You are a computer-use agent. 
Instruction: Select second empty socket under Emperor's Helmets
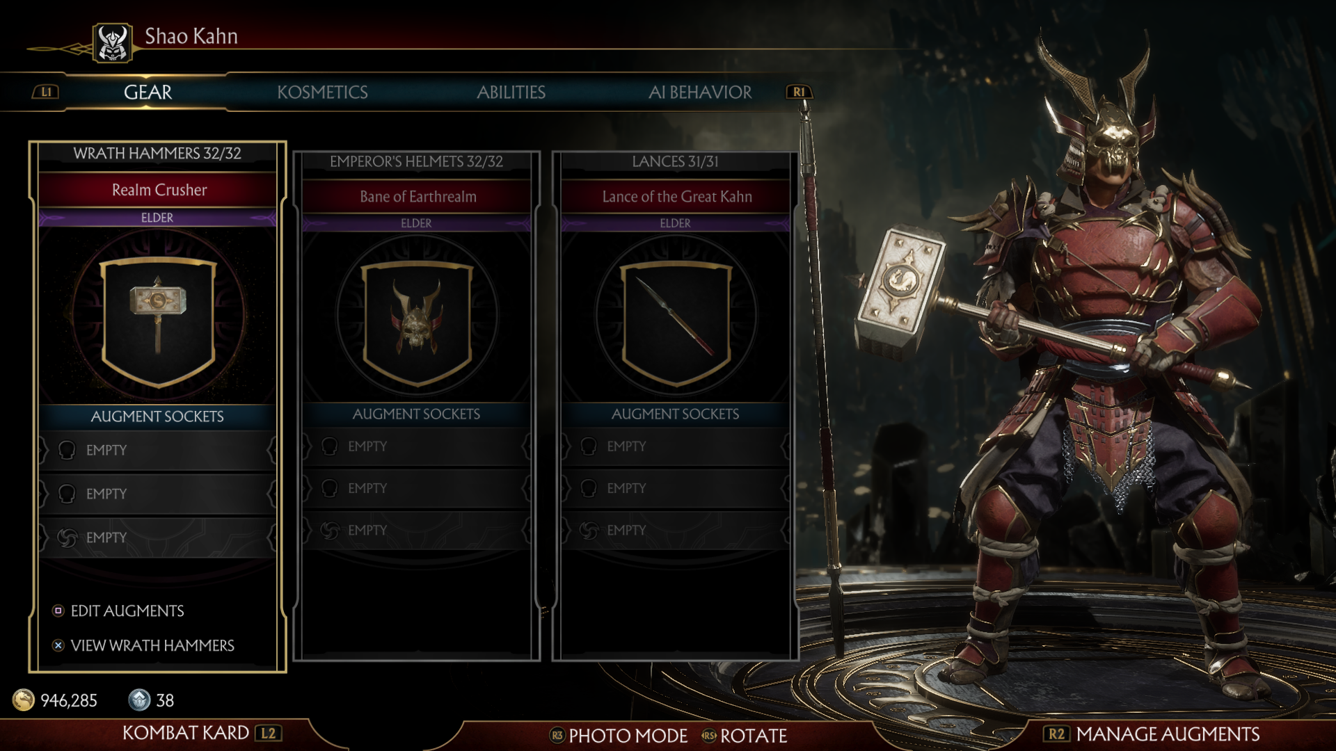coord(417,488)
